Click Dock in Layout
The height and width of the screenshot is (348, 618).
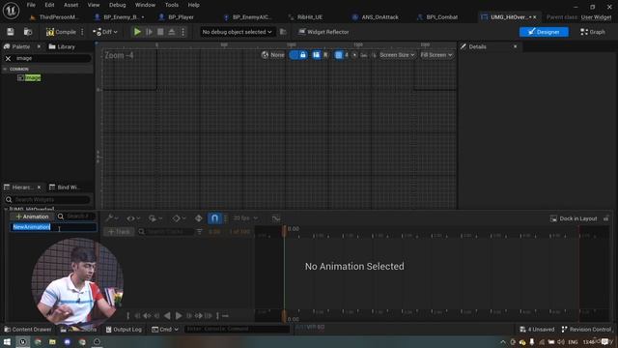coord(574,218)
